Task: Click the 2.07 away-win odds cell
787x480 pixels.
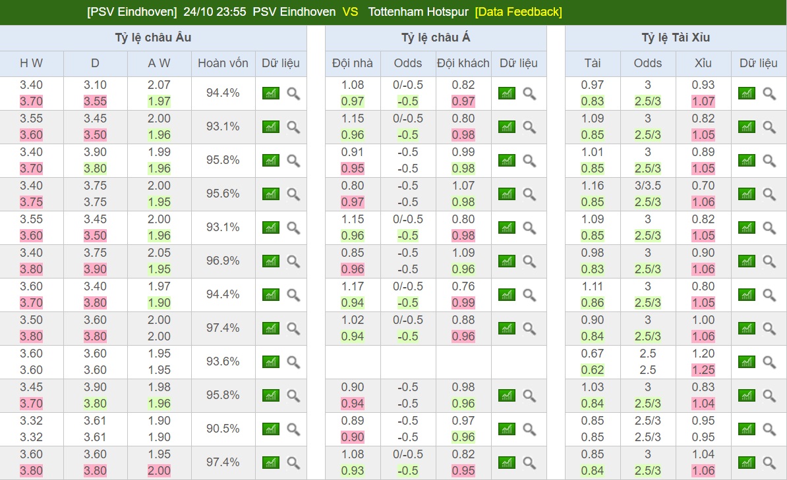Action: point(159,85)
